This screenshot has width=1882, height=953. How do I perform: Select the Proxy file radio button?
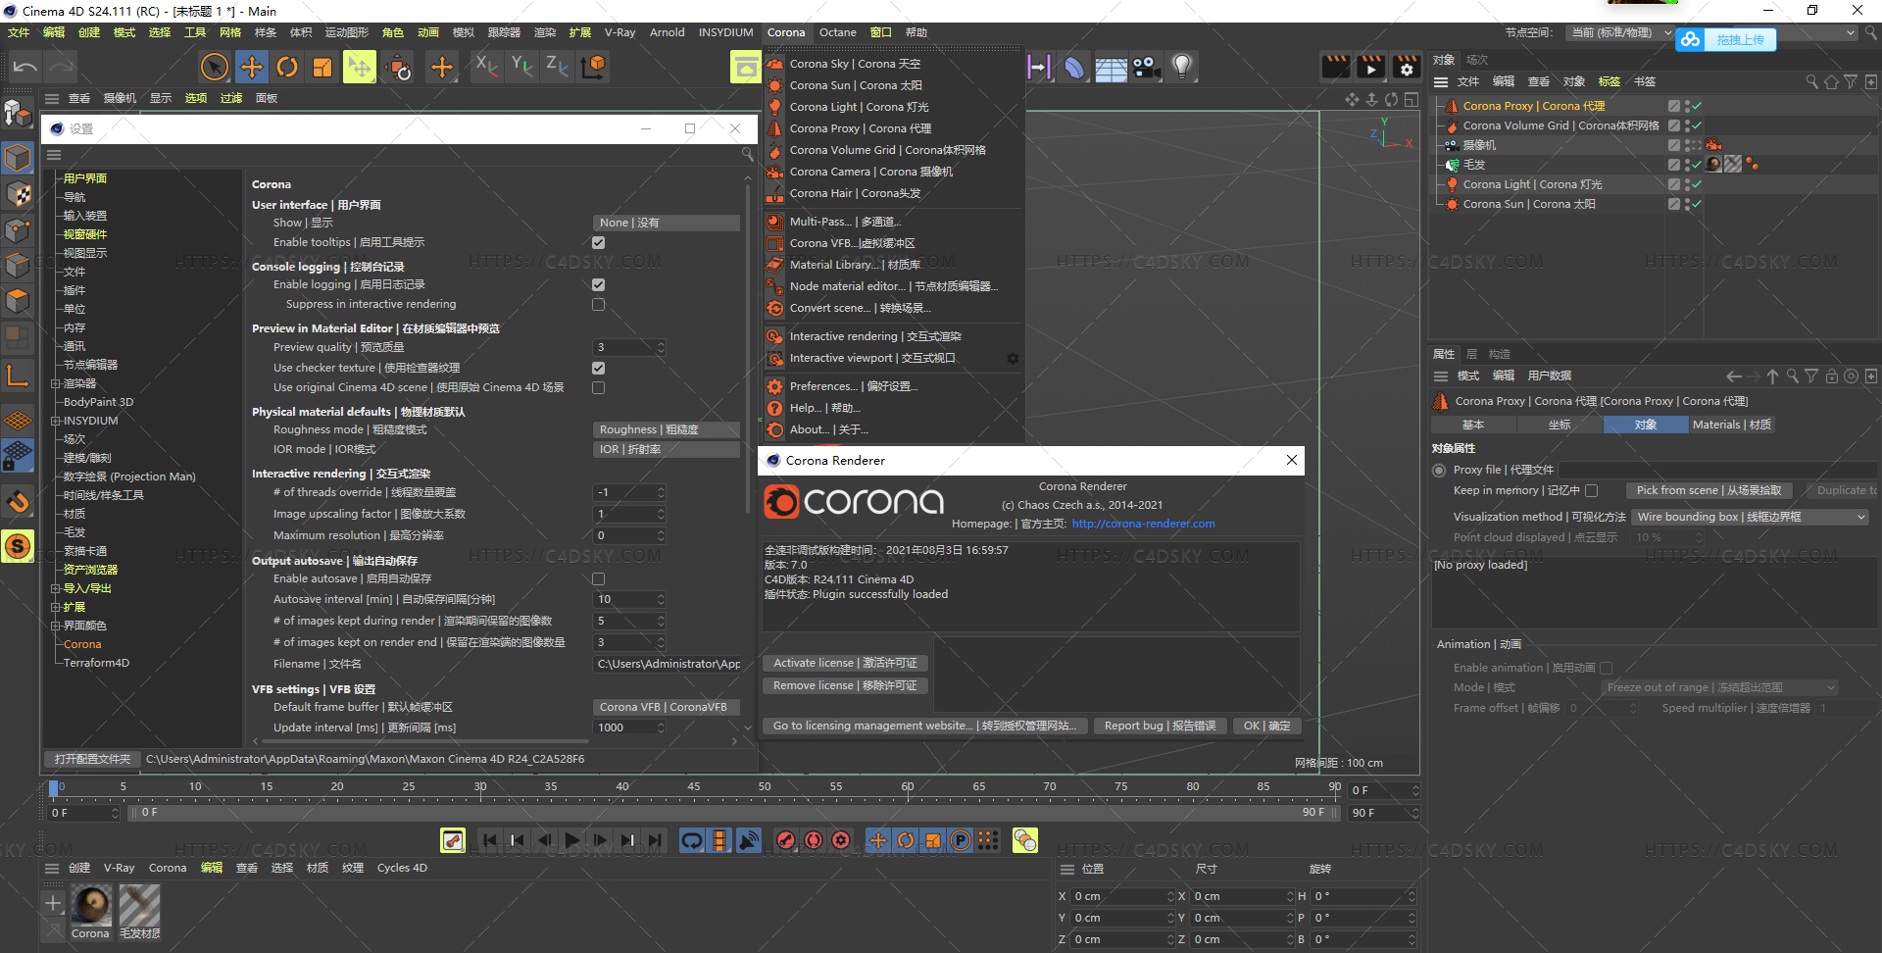pos(1439,471)
